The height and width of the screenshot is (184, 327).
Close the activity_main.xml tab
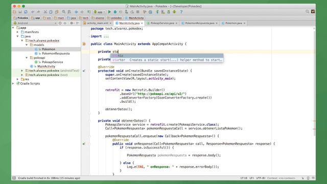click(110, 23)
